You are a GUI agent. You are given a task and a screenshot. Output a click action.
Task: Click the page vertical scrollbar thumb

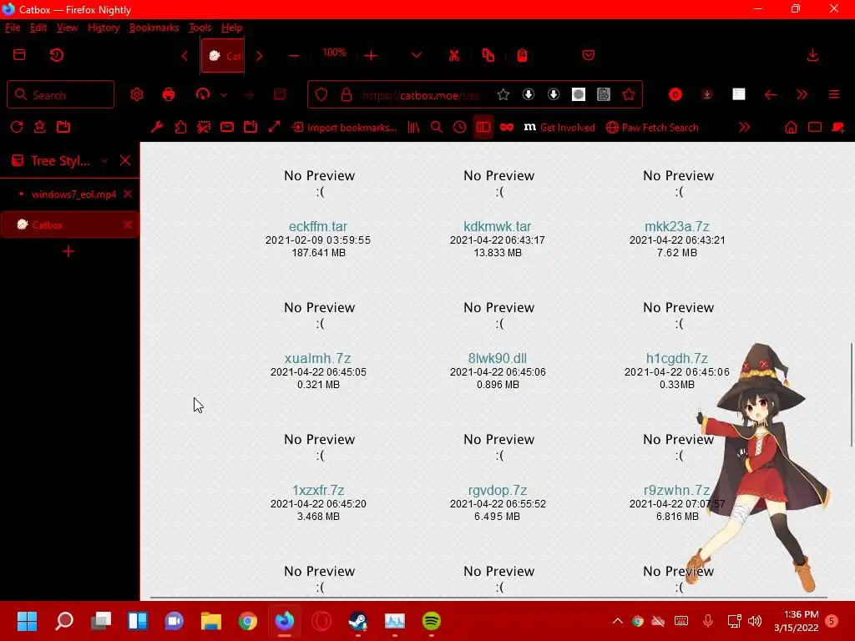click(851, 395)
